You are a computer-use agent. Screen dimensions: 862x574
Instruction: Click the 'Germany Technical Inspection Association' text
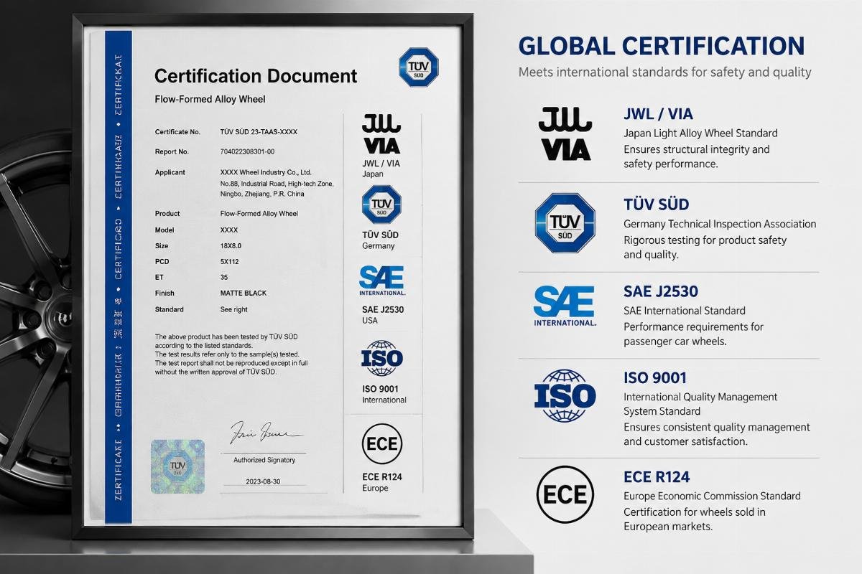coord(720,224)
